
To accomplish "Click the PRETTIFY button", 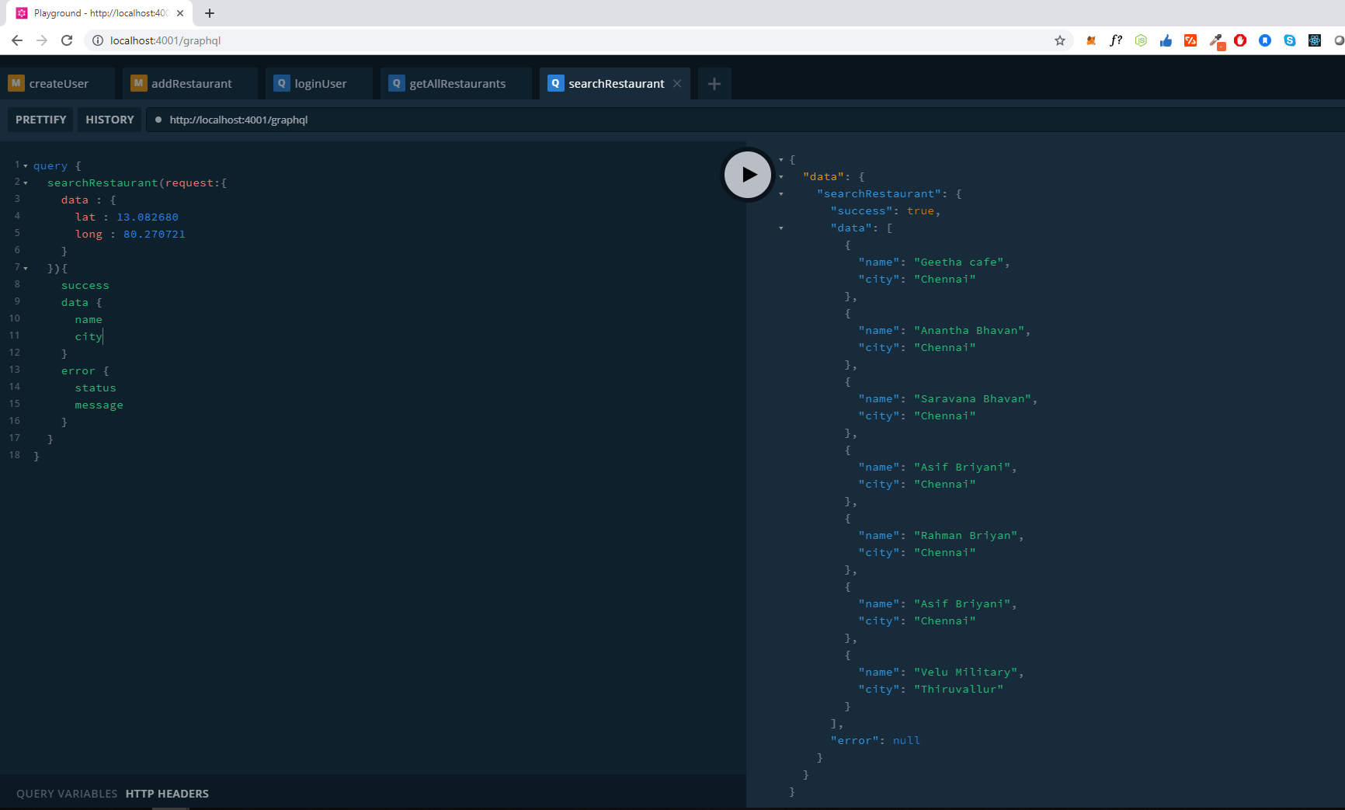I will [x=41, y=120].
